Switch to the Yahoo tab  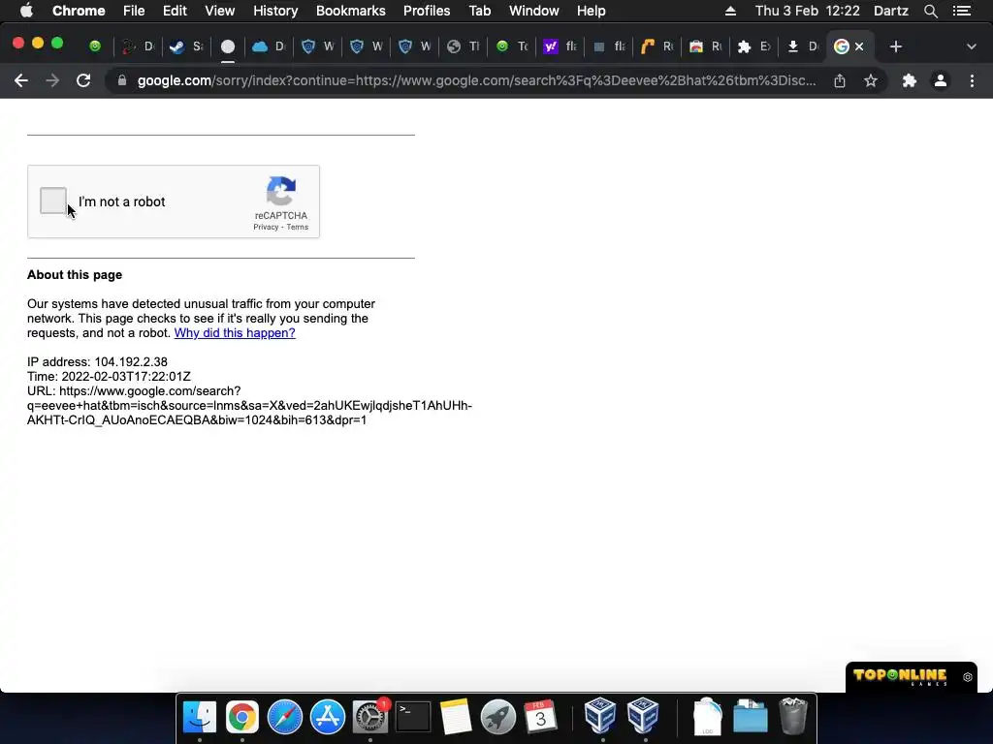coord(560,46)
